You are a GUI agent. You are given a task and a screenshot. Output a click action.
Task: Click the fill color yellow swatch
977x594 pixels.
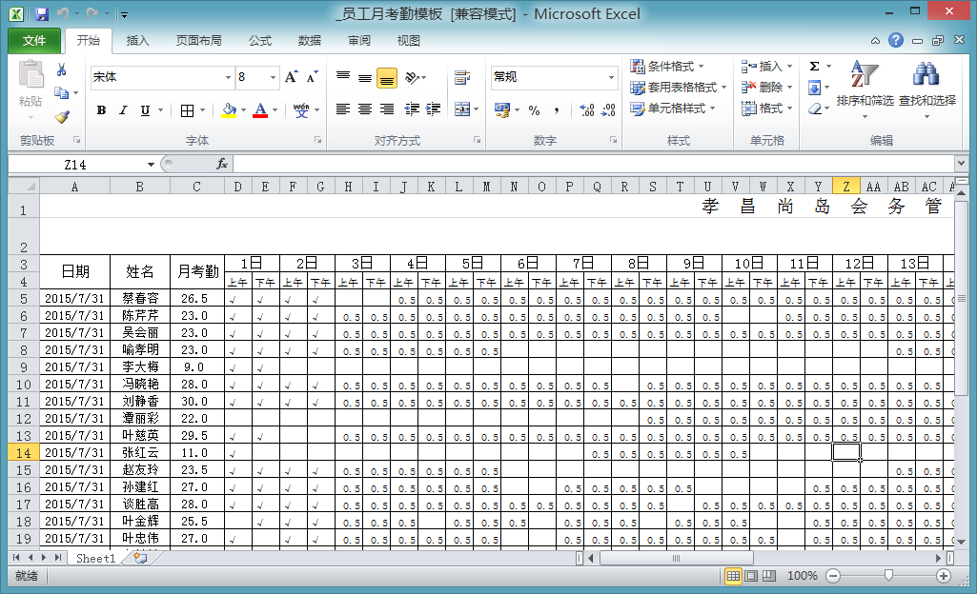coord(229,110)
